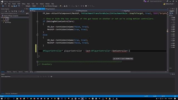Screen dimensions: 178x100
Task: Open File Explorer from taskbar
Action: [x=17, y=99]
